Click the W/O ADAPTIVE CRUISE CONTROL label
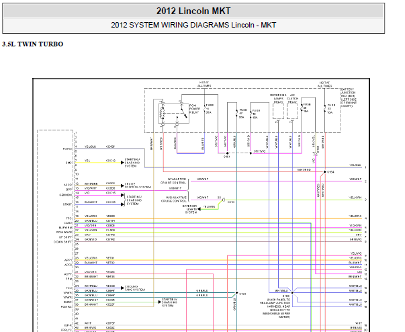405x332 pixels. [x=173, y=199]
